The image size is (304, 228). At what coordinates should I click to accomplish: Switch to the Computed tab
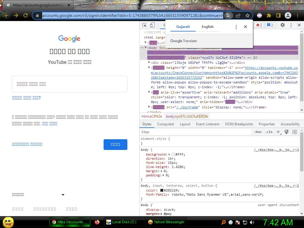pyautogui.click(x=165, y=124)
